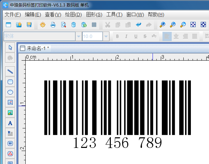Open document settings gear icon
The image size is (209, 164).
tap(43, 25)
